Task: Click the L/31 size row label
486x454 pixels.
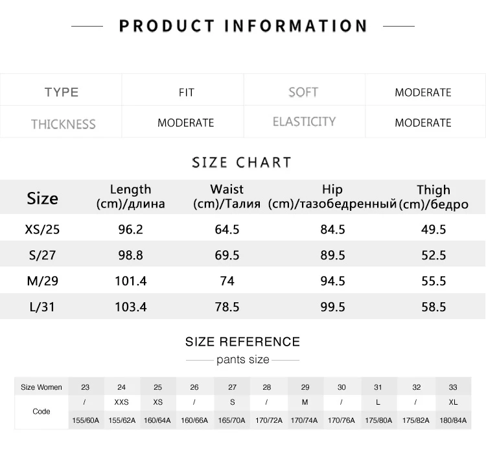Action: pyautogui.click(x=42, y=307)
